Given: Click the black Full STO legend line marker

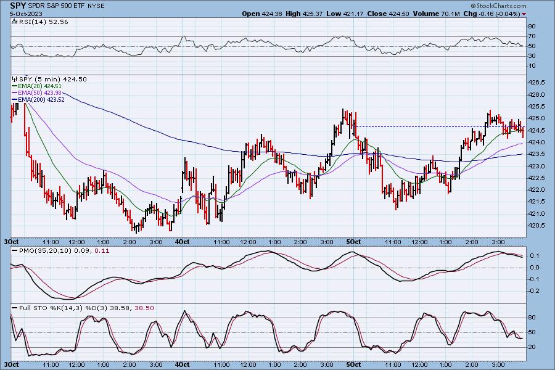Looking at the screenshot, I should (x=15, y=308).
